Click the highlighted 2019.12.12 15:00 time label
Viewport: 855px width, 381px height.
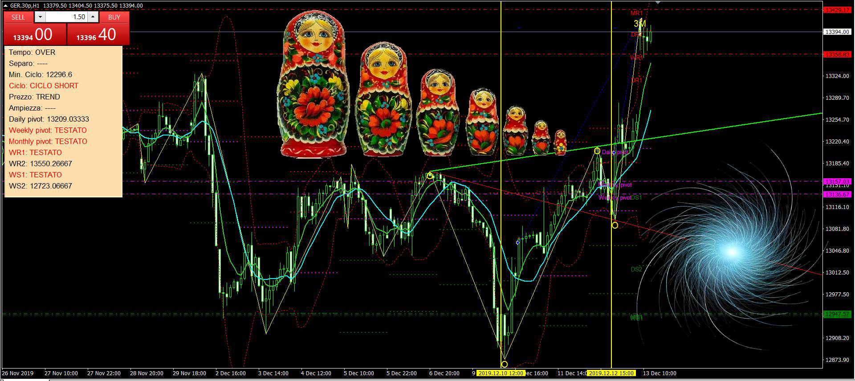pyautogui.click(x=611, y=373)
